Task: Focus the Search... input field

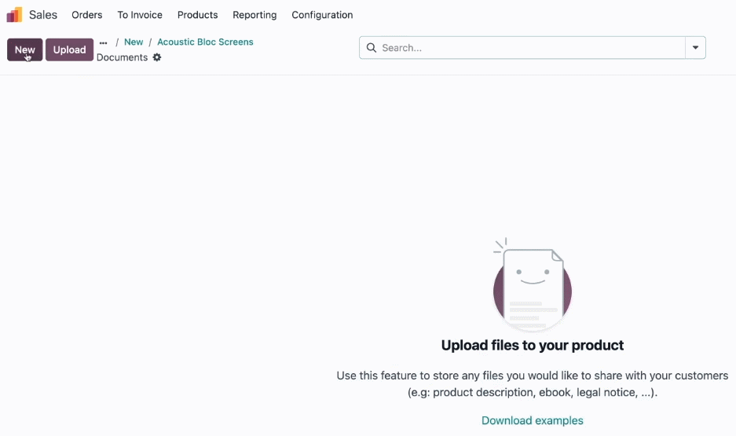Action: pyautogui.click(x=531, y=48)
